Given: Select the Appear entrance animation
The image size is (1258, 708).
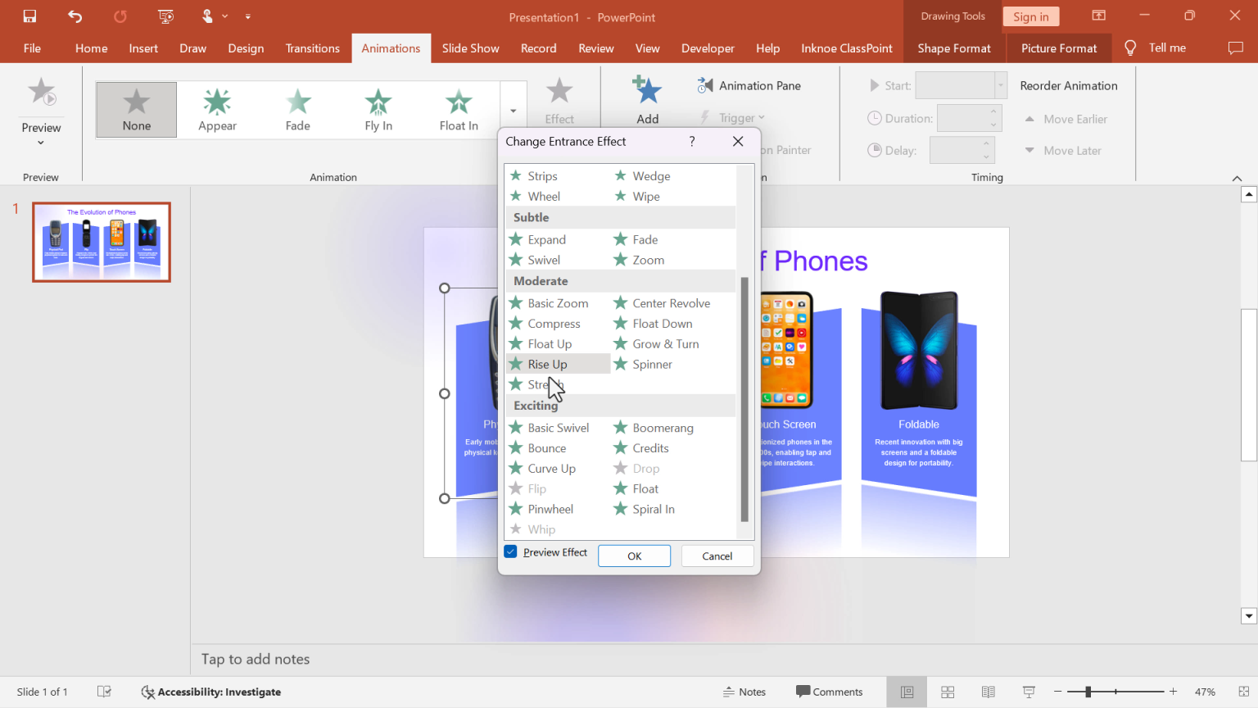Looking at the screenshot, I should click(x=216, y=109).
